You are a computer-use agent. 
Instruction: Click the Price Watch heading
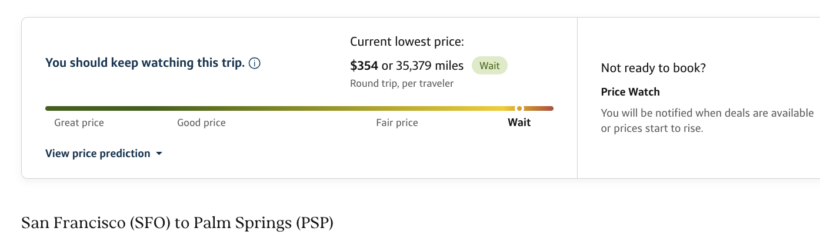pos(630,92)
